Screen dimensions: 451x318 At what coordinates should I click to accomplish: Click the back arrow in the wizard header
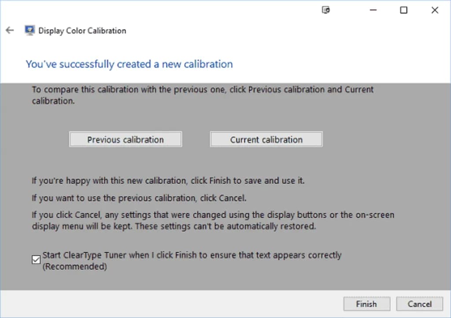coord(10,30)
